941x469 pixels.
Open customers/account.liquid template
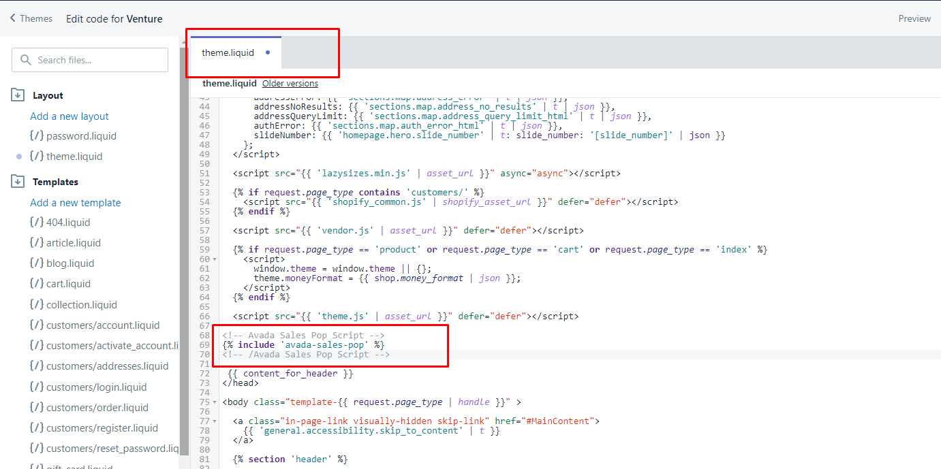[103, 325]
